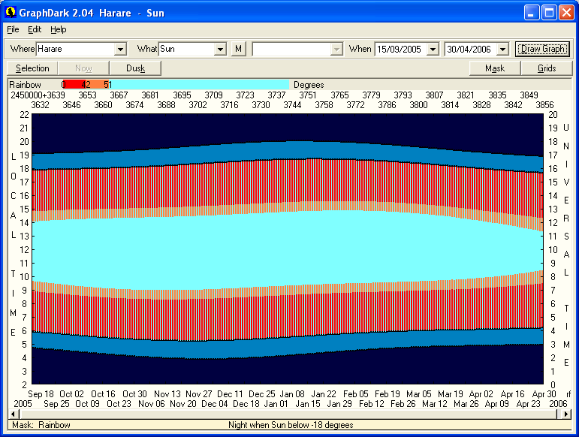Expand the Where location dropdown
579x437 pixels.
(x=120, y=49)
